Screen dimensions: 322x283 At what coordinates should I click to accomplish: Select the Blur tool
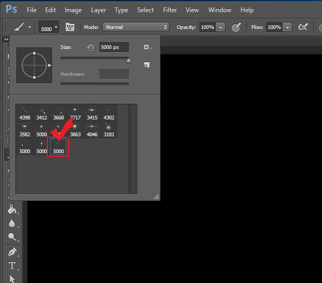[12, 223]
